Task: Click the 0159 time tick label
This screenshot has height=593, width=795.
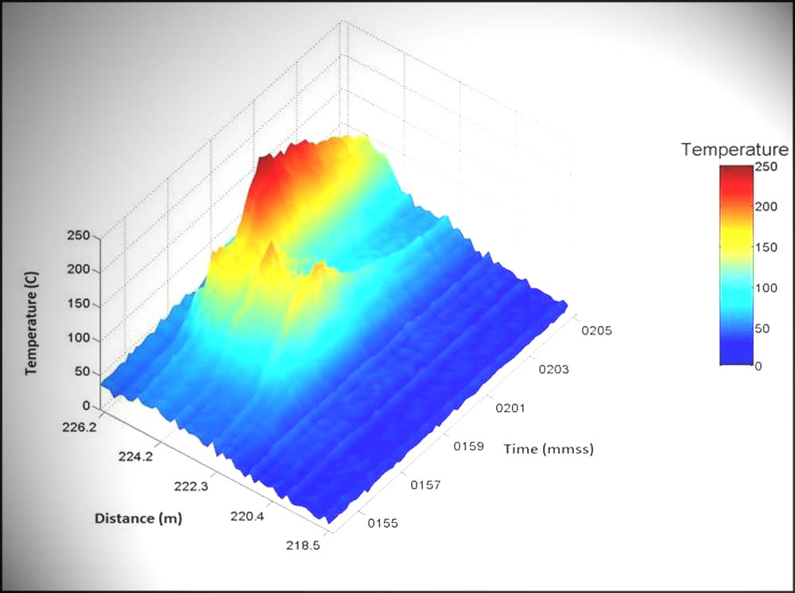Action: coord(468,447)
